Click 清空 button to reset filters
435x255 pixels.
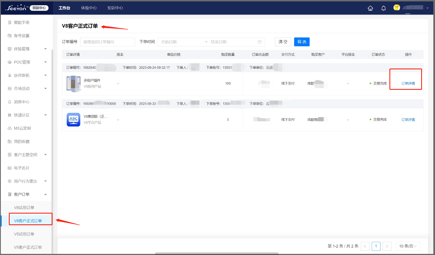pos(283,42)
